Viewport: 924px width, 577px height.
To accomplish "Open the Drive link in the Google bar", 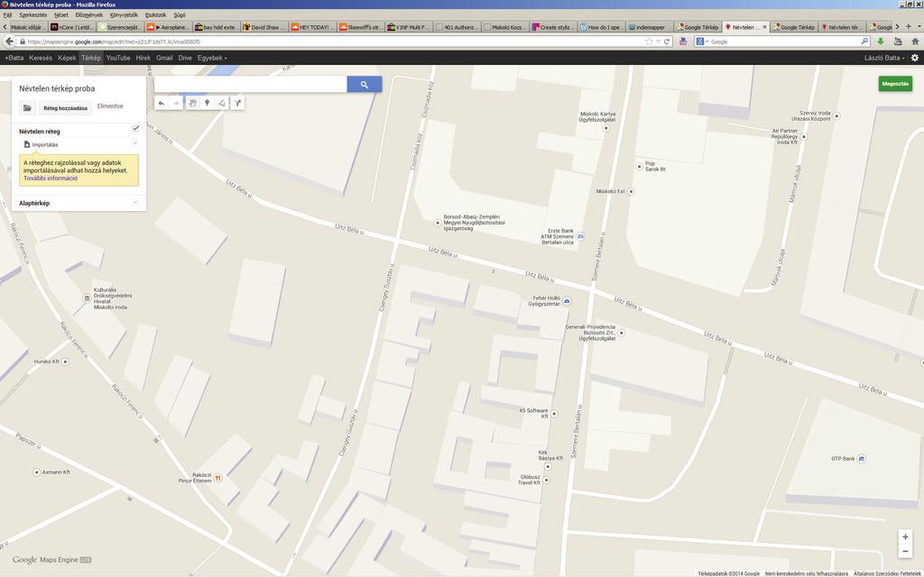I will [x=185, y=58].
